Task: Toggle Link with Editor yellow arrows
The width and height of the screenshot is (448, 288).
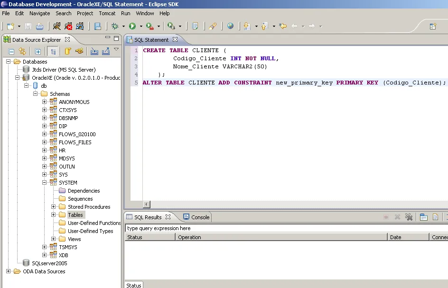Action: point(22,51)
